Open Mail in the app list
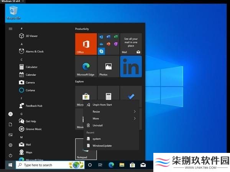The width and height of the screenshot is (230, 172). click(x=25, y=144)
